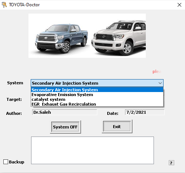
Task: Pick the catalyst system option
Action: [x=97, y=99]
